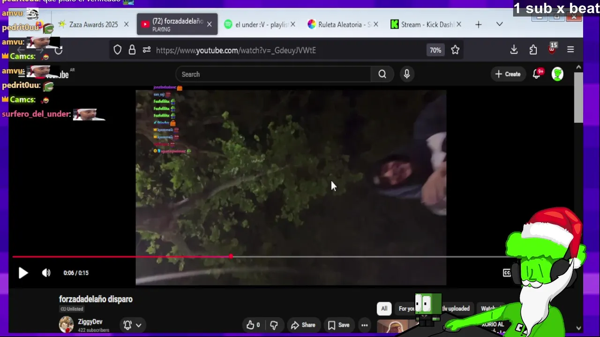
Task: Click the tracking protection shield icon
Action: [x=118, y=50]
